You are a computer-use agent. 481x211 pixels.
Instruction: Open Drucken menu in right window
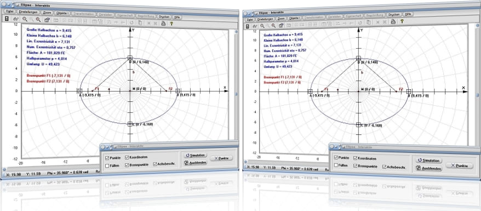[394, 15]
